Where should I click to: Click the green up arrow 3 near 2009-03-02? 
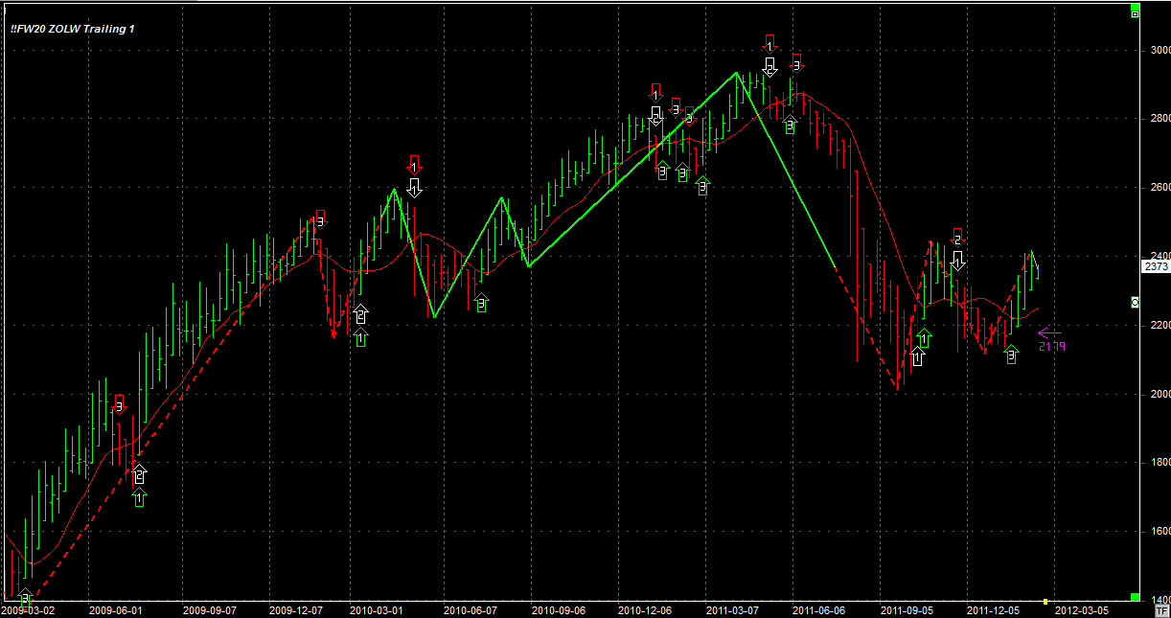coord(25,597)
